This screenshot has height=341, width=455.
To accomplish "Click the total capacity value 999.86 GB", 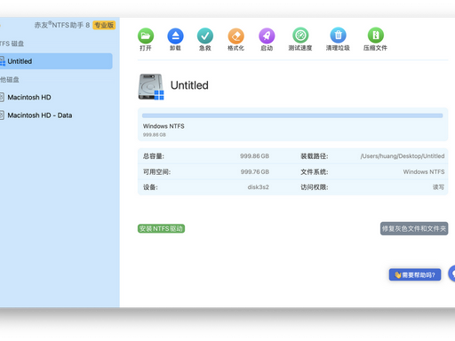I will [x=254, y=156].
